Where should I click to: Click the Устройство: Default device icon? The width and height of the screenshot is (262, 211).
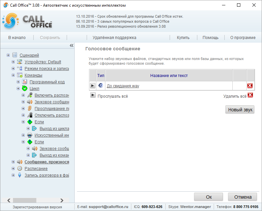(x=20, y=62)
